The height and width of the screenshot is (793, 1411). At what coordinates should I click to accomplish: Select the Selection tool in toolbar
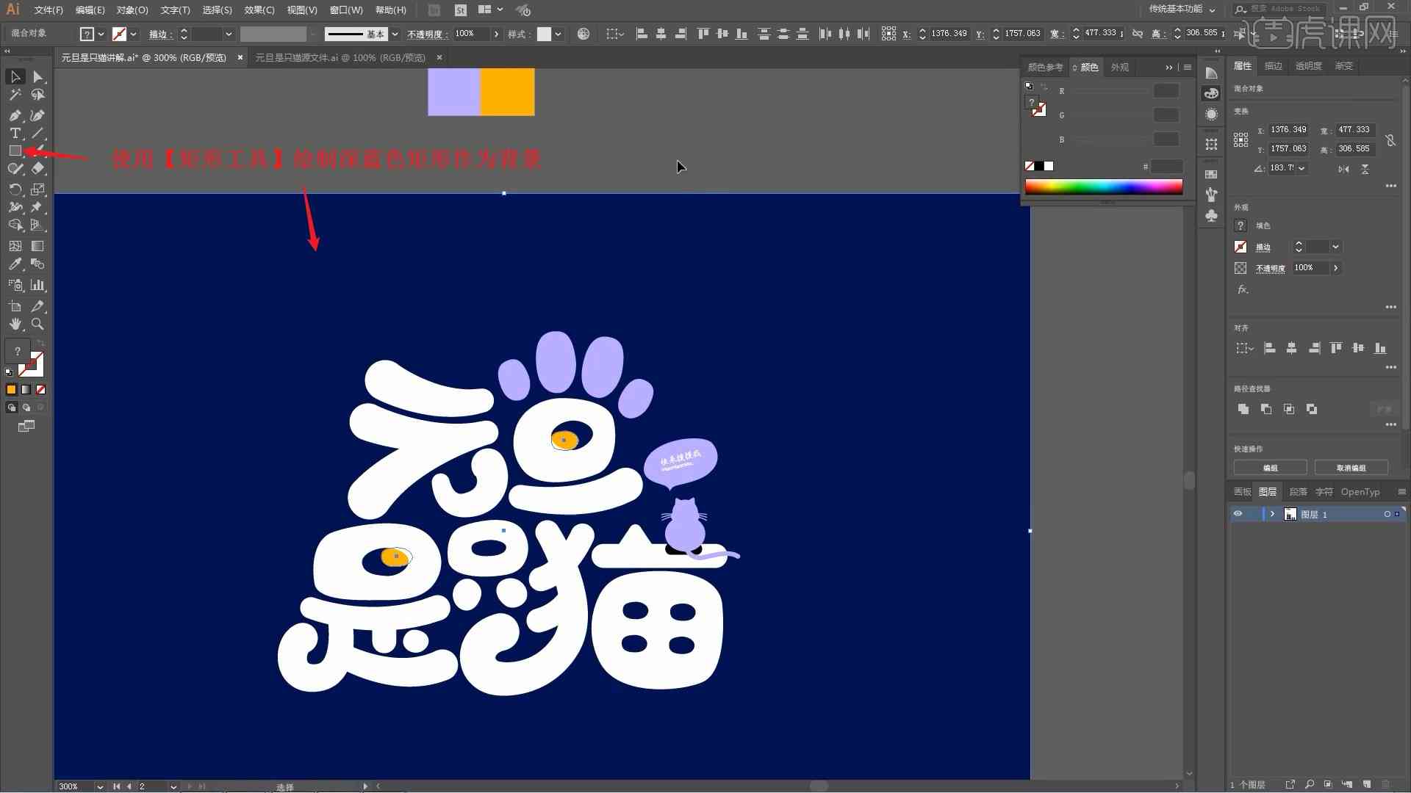pos(13,76)
